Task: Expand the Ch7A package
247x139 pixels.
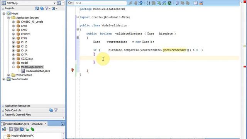Action: pyautogui.click(x=14, y=54)
